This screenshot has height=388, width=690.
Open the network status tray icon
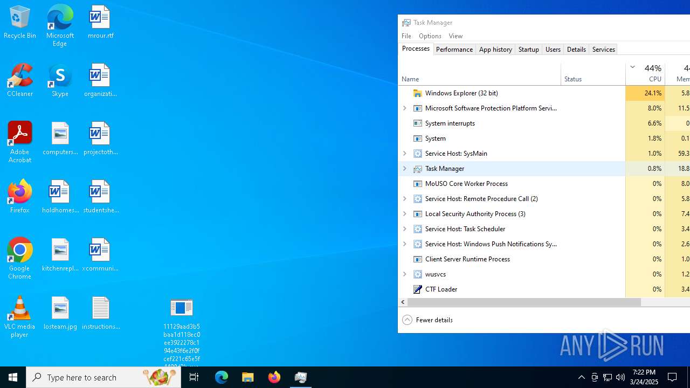(608, 377)
